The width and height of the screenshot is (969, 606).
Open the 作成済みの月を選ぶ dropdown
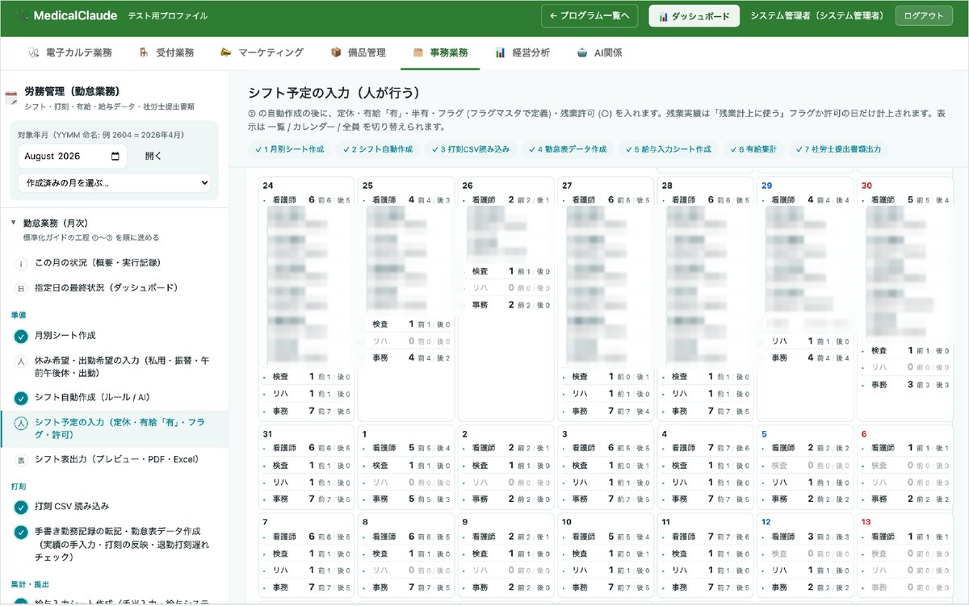[114, 183]
